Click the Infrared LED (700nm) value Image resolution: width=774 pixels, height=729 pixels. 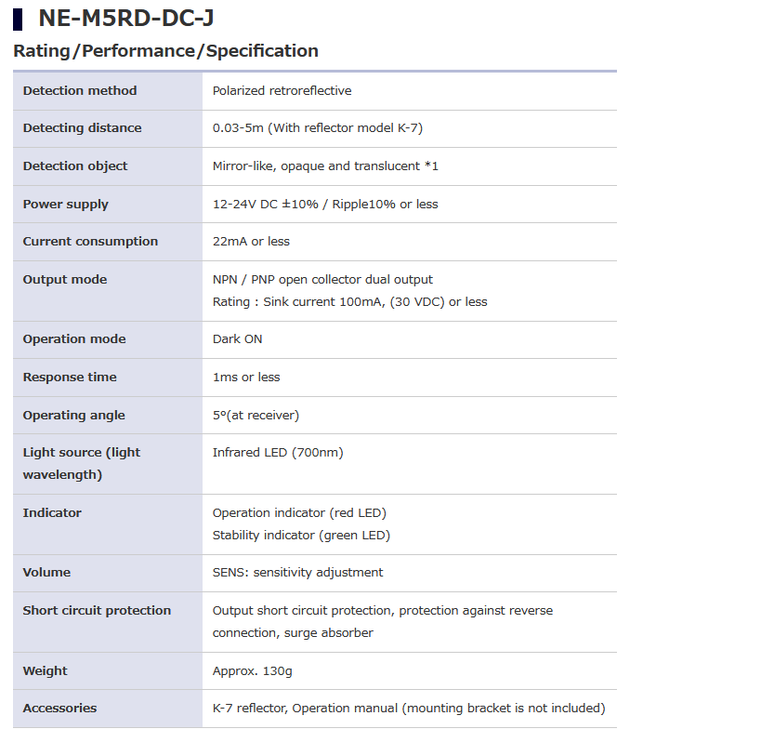[278, 453]
